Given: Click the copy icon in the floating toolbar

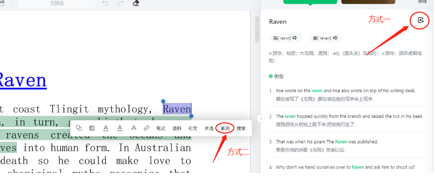Looking at the screenshot, I should coord(79,128).
